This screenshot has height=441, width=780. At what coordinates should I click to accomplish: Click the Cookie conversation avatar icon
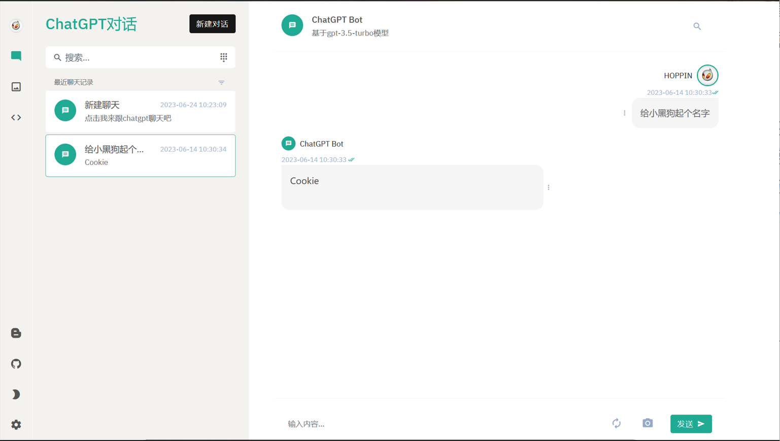[65, 154]
